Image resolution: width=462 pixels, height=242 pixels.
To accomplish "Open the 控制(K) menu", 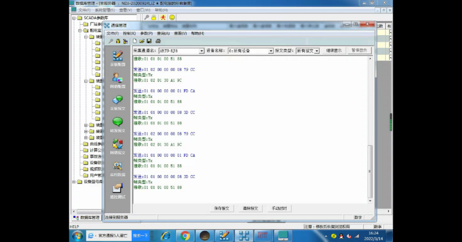I will pos(129,33).
